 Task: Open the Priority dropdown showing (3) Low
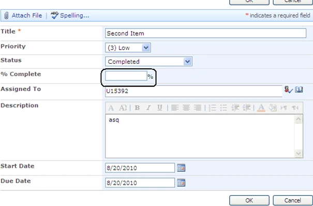click(128, 48)
